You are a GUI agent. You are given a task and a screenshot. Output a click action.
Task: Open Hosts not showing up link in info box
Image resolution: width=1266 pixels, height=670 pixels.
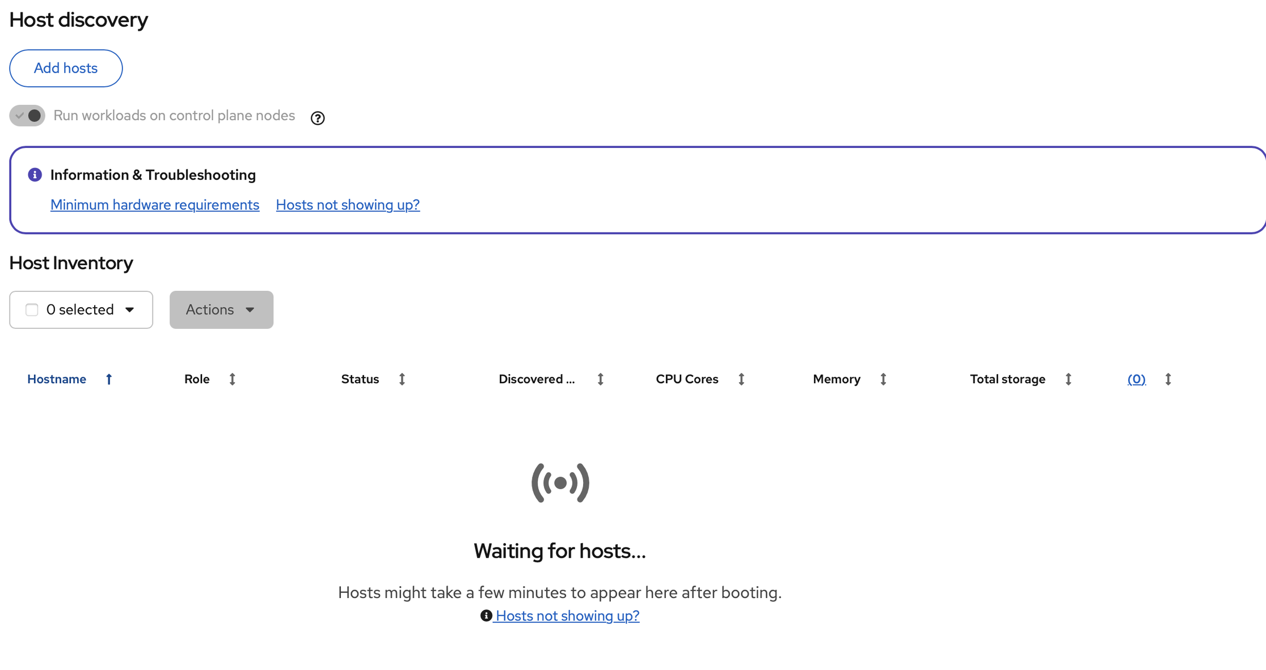coord(348,205)
